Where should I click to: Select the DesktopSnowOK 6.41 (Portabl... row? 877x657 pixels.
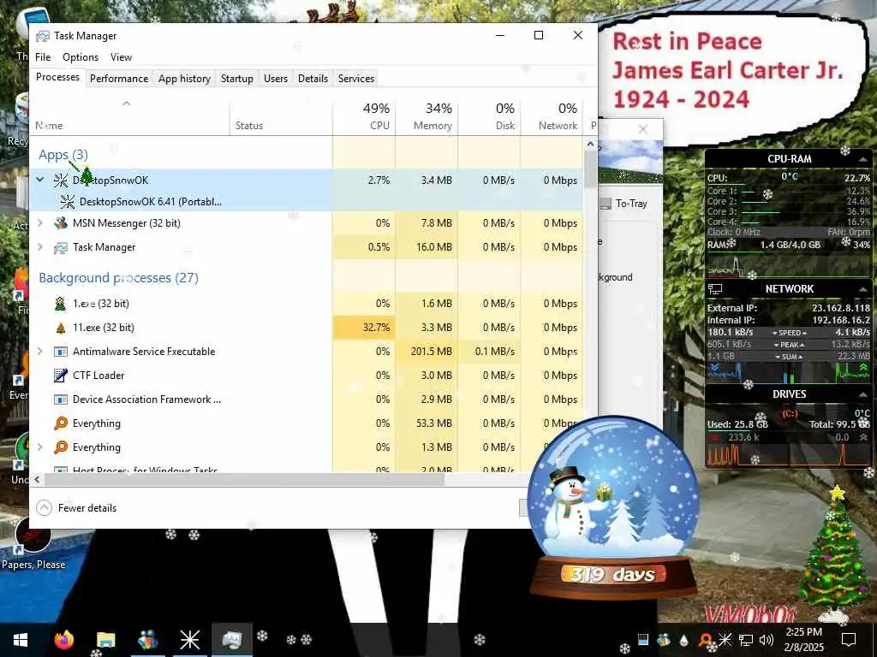[182, 202]
